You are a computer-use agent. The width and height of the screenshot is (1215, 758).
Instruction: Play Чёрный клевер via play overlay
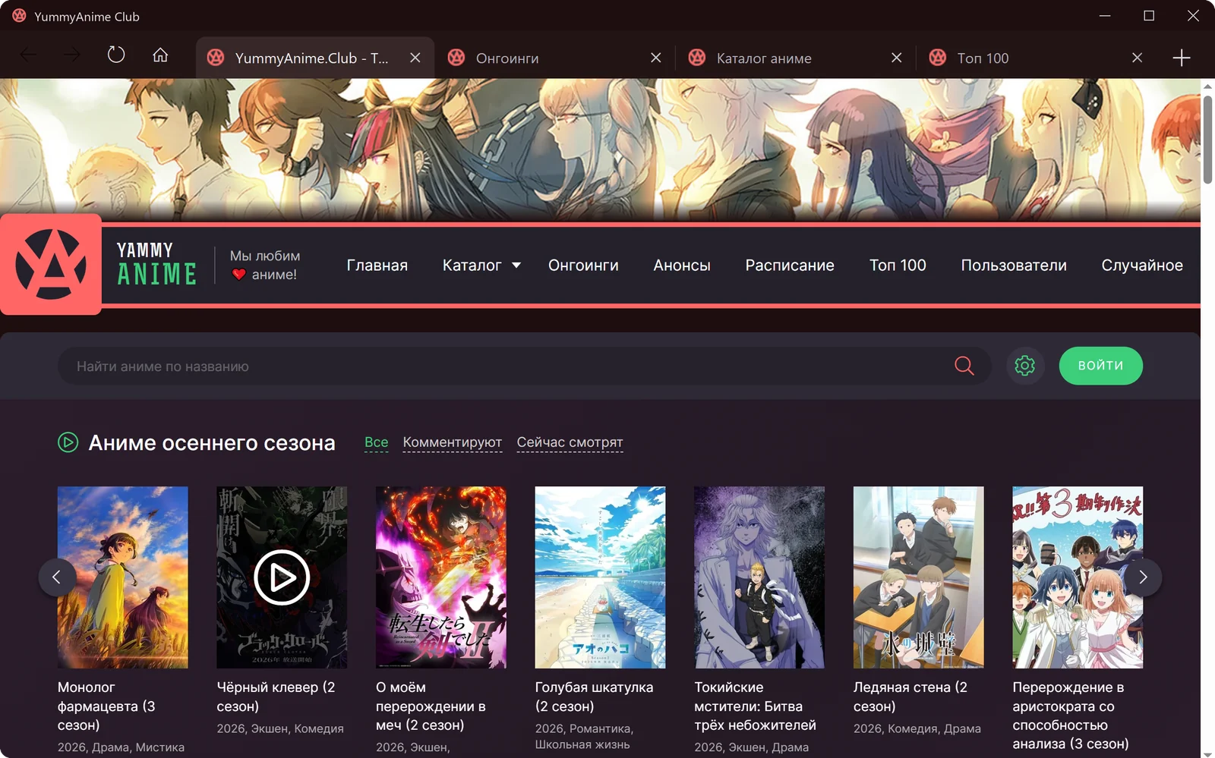point(282,577)
